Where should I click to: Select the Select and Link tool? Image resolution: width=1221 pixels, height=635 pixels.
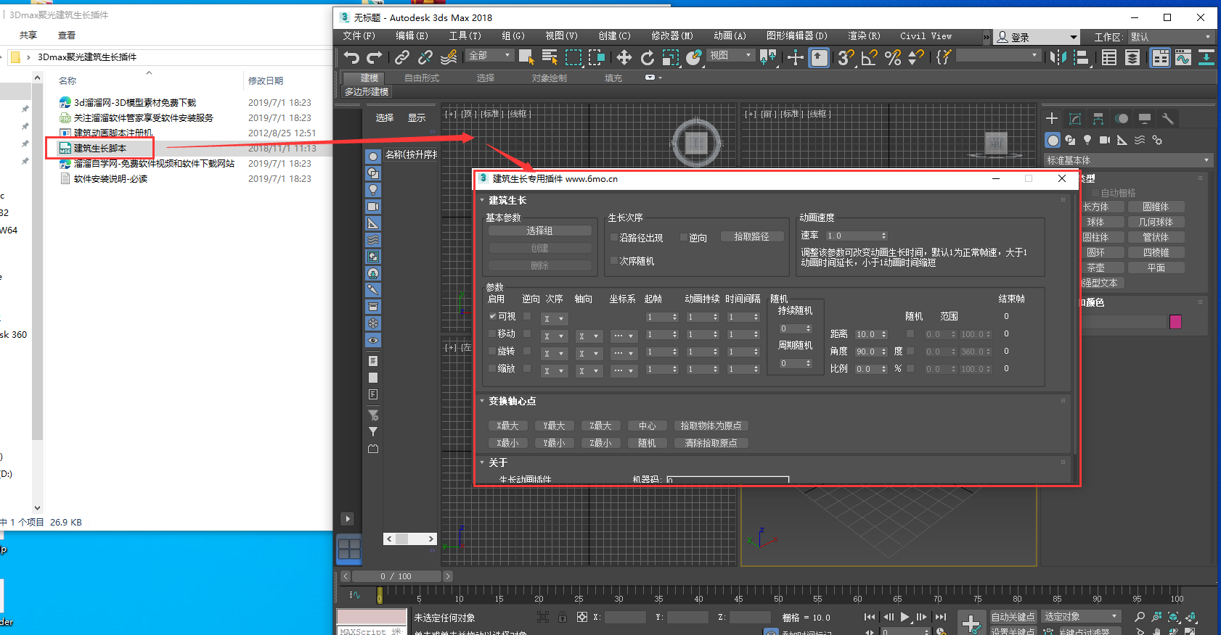(x=401, y=57)
